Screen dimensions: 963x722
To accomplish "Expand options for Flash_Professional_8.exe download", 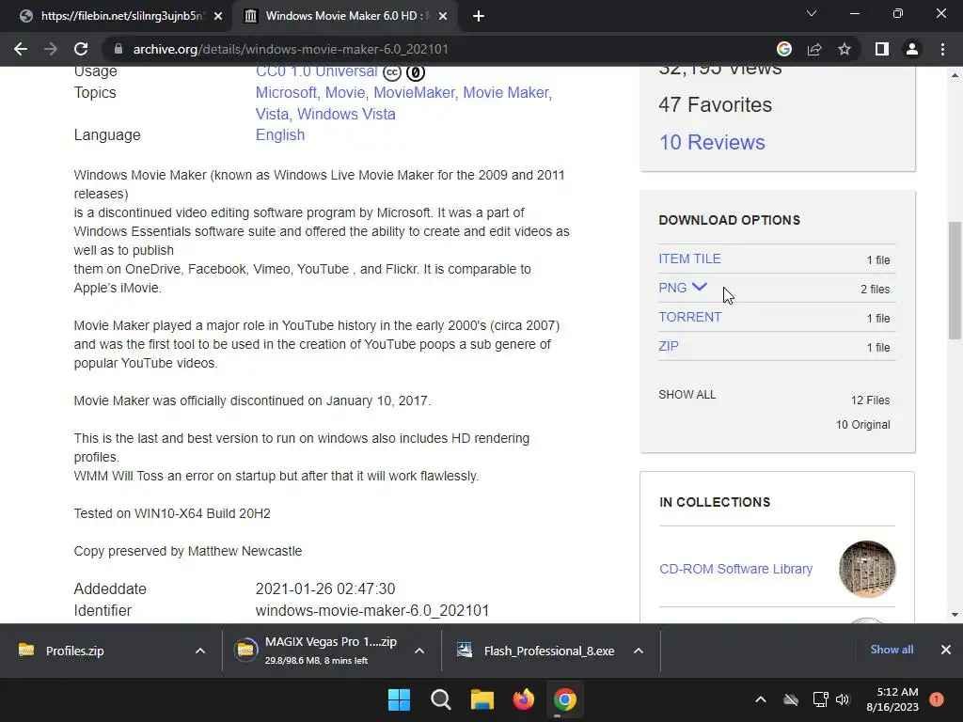I will point(639,651).
